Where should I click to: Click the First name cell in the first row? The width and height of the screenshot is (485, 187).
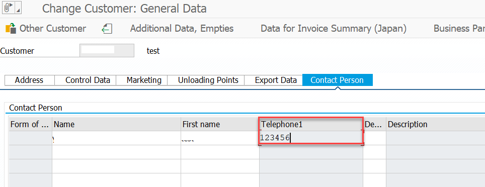coord(220,138)
